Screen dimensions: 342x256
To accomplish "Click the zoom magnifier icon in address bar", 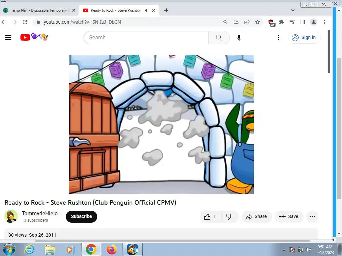I will [x=225, y=22].
